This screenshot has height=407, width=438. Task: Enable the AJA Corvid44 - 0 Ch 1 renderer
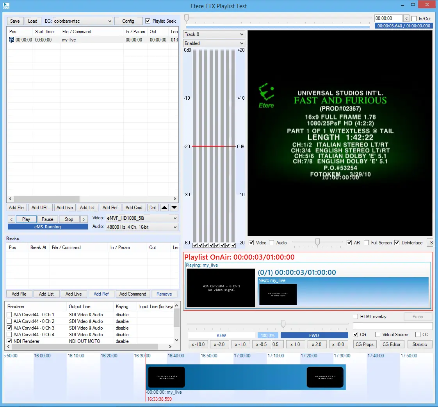[x=9, y=315]
